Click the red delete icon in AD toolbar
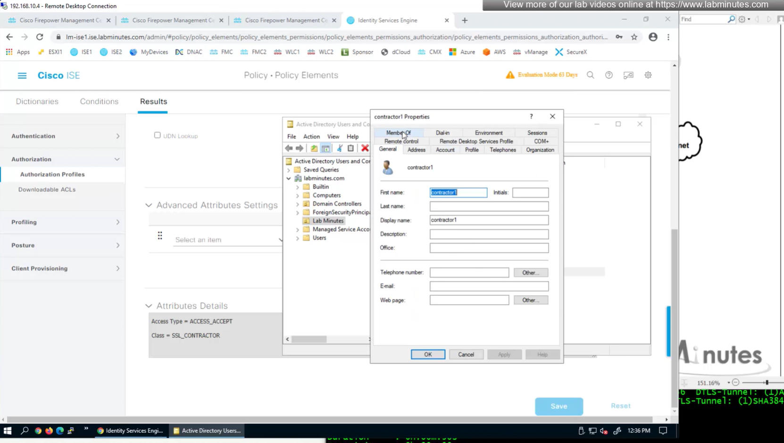The height and width of the screenshot is (443, 784). pyautogui.click(x=365, y=148)
